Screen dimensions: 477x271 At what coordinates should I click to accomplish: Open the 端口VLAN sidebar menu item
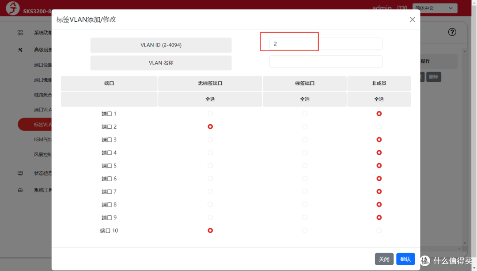click(42, 110)
